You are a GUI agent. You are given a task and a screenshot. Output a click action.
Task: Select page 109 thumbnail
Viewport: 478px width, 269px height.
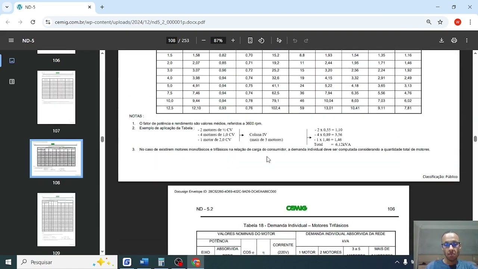(56, 219)
